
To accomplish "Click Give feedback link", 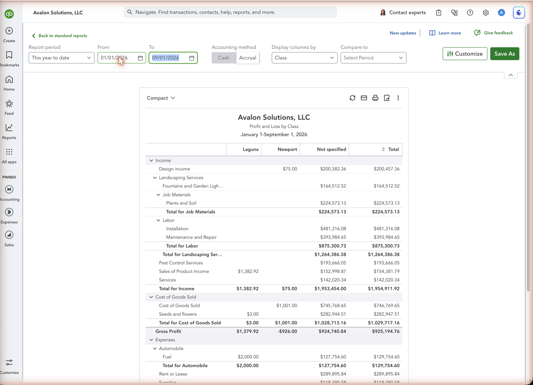I will point(494,33).
